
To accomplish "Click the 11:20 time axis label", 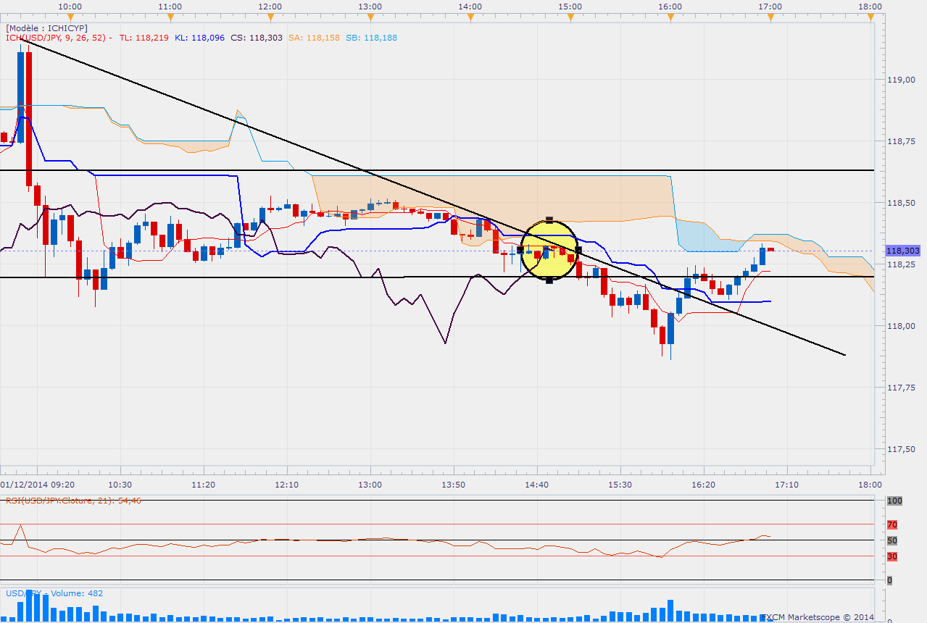I will [x=203, y=484].
